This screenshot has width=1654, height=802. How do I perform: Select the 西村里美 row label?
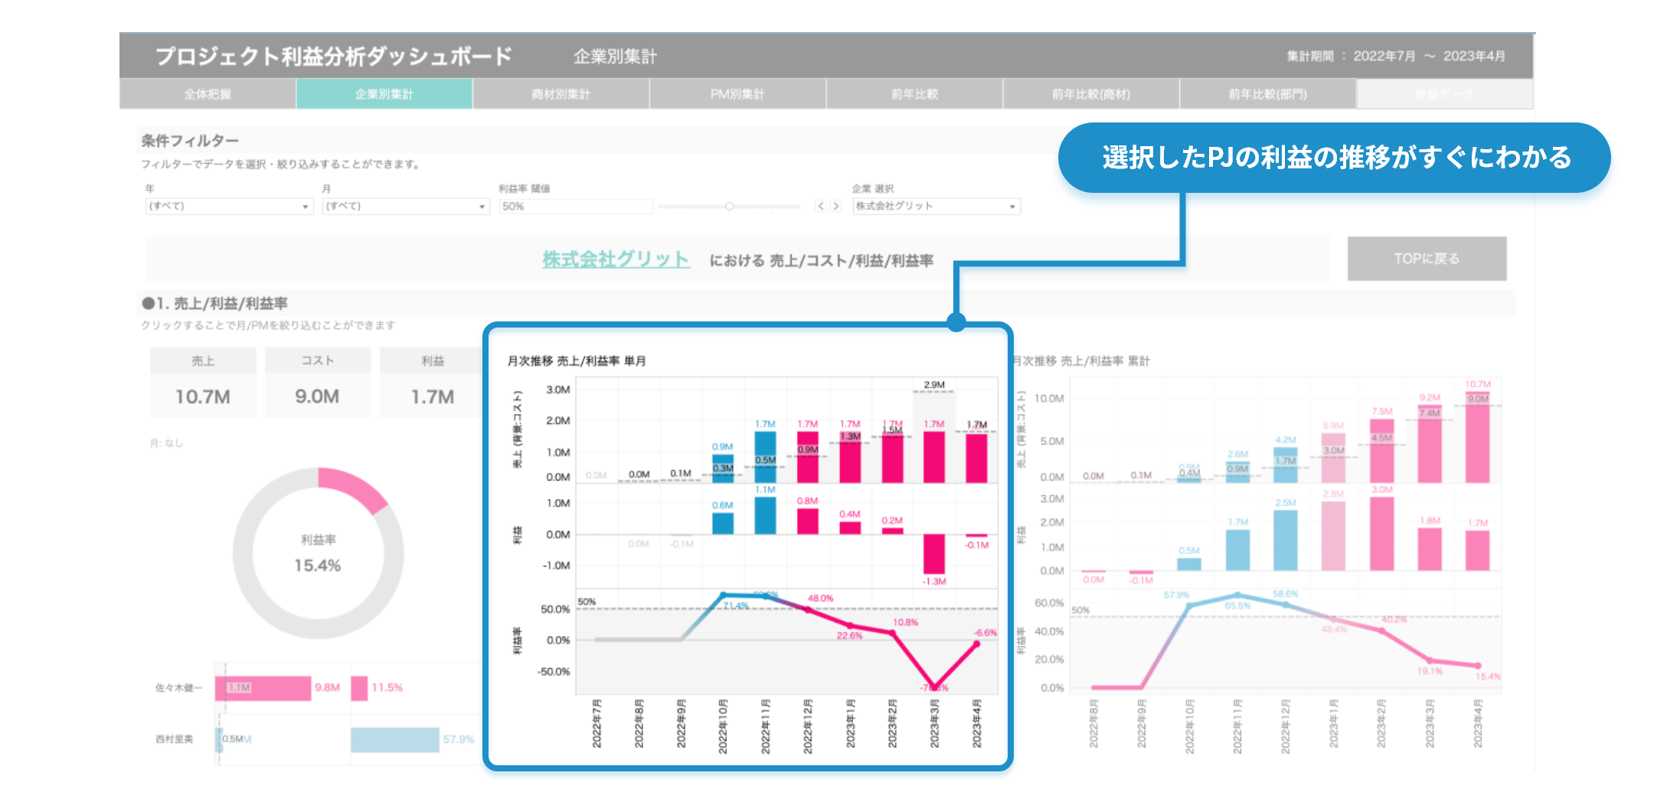[x=175, y=739]
